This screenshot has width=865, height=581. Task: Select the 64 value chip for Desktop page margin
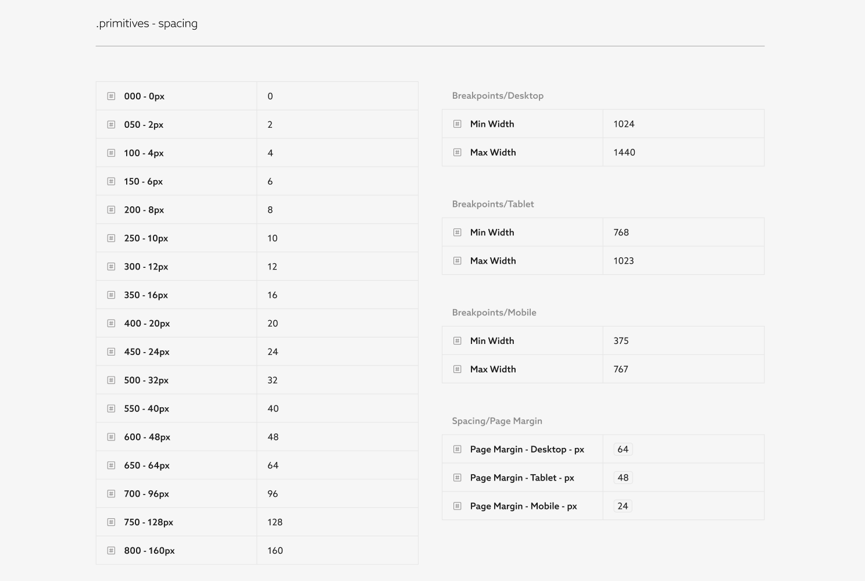point(623,449)
